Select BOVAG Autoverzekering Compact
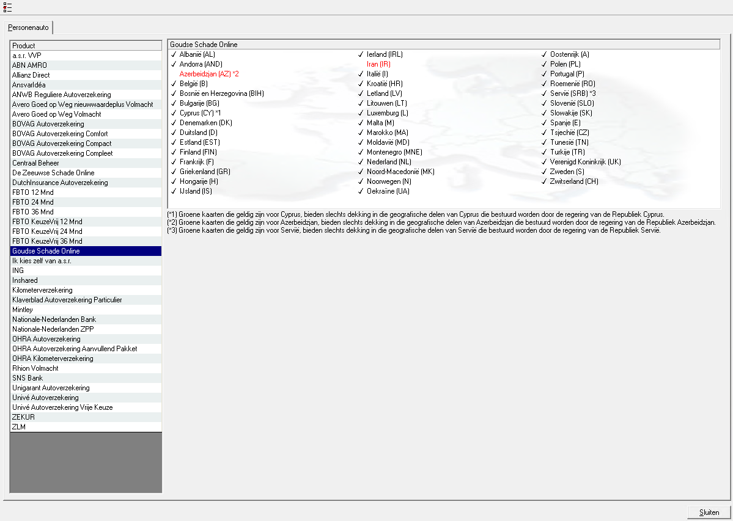733x521 pixels. click(86, 144)
